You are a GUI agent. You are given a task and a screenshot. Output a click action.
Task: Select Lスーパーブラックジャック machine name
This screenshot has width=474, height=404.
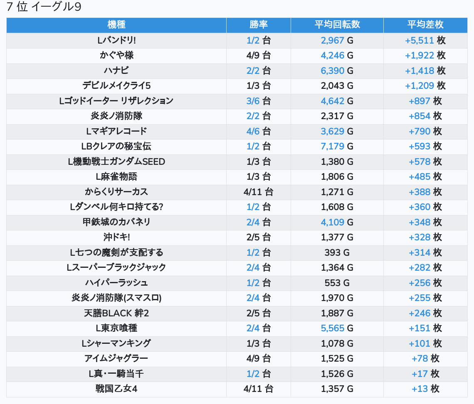(116, 267)
